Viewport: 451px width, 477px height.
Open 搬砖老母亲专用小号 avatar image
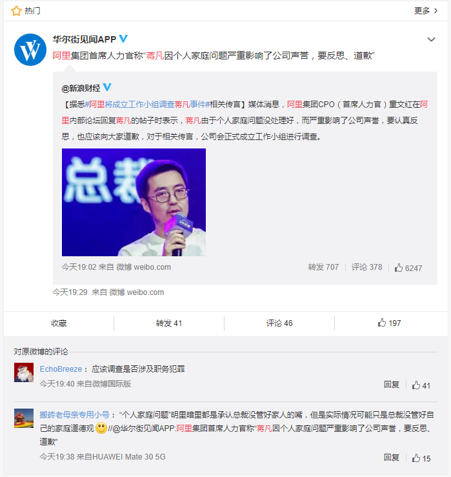(x=24, y=418)
